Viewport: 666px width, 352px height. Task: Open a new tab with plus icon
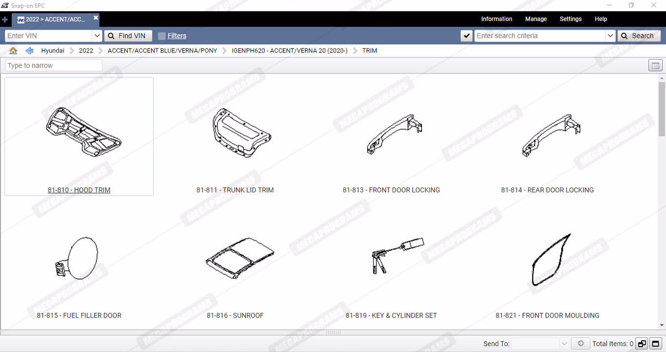[x=5, y=19]
